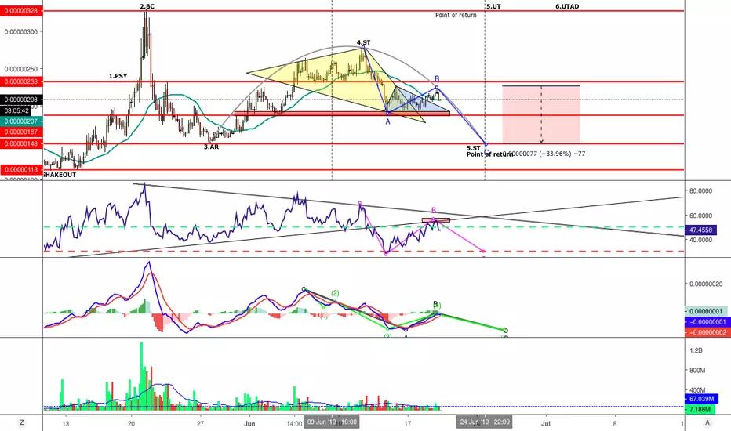This screenshot has height=431, width=731.
Task: Click the 24 Jun '19 22:00 date marker
Action: pyautogui.click(x=484, y=422)
